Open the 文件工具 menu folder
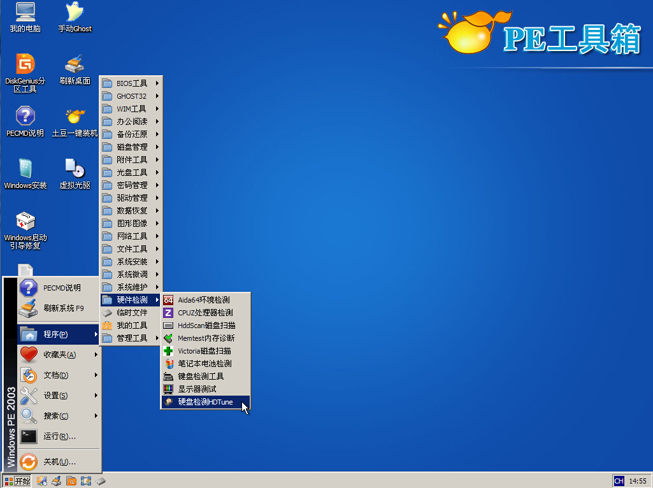653x488 pixels. (131, 249)
